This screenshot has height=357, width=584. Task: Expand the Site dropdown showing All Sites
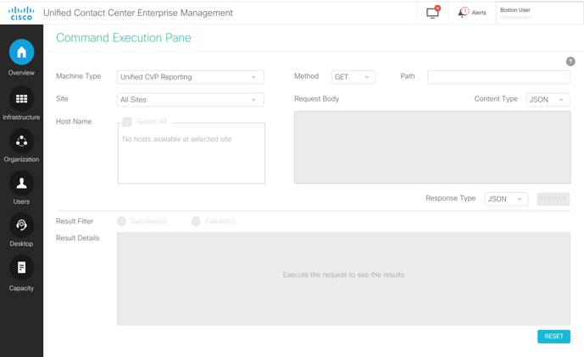191,100
